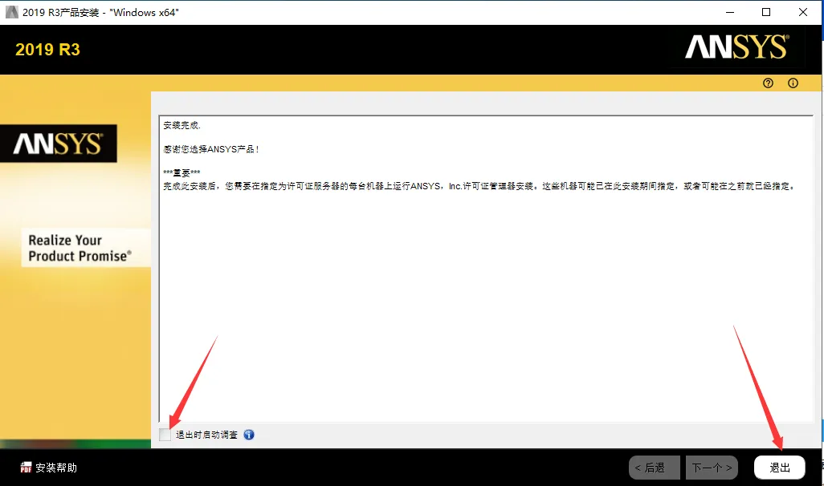Click the disabled 后退 button
824x486 pixels.
pyautogui.click(x=655, y=468)
